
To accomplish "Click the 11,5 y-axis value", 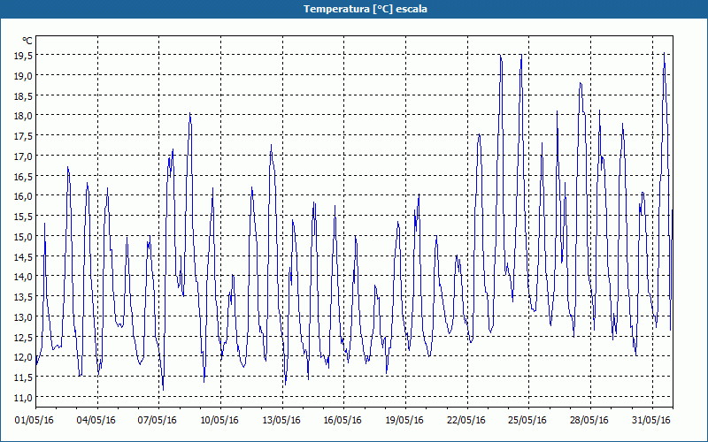I will point(23,377).
